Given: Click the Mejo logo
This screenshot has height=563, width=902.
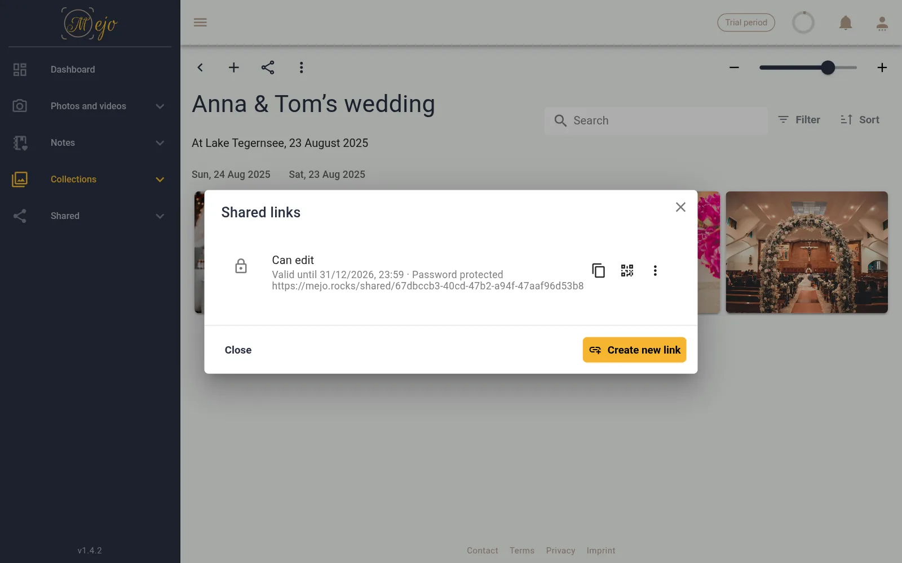Looking at the screenshot, I should (x=89, y=24).
